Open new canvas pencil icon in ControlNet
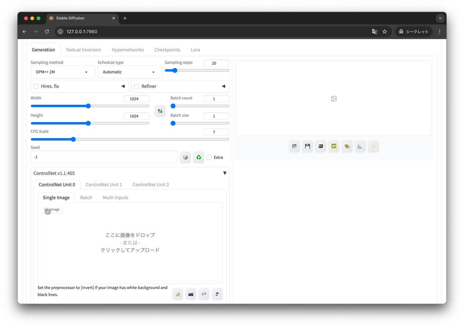 click(x=178, y=294)
